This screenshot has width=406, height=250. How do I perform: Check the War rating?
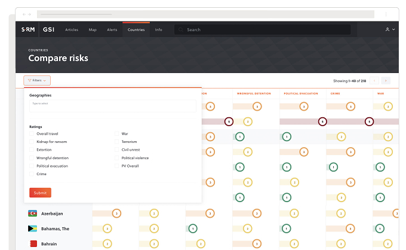point(117,133)
